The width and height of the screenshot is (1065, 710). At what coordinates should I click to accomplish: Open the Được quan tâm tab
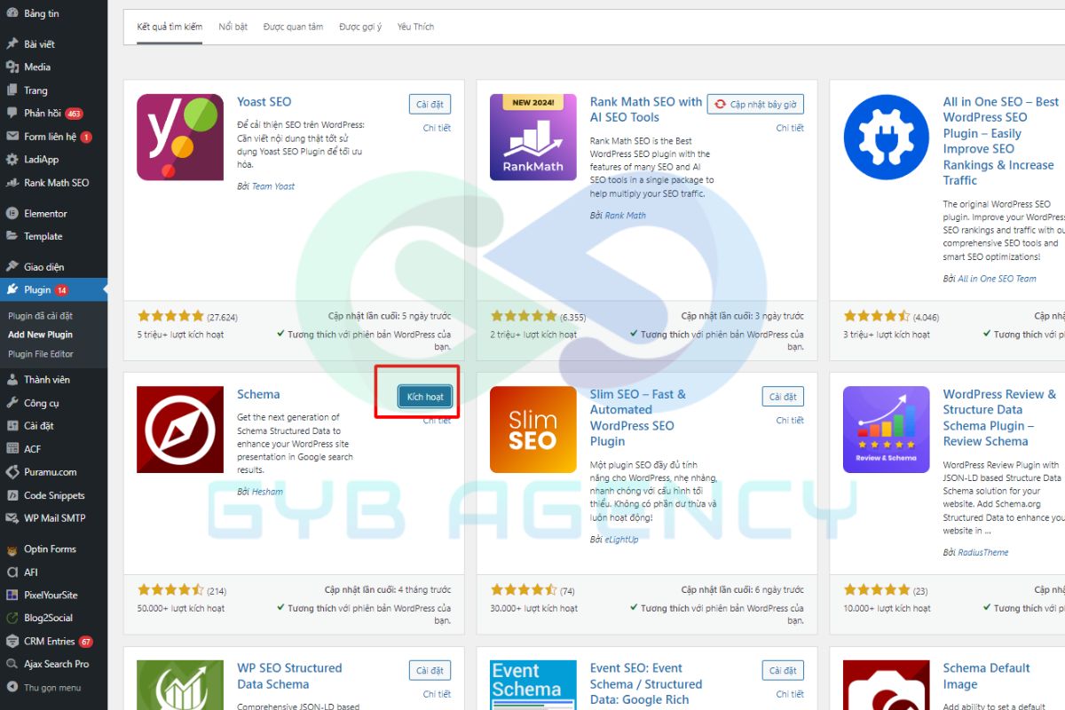pyautogui.click(x=293, y=27)
